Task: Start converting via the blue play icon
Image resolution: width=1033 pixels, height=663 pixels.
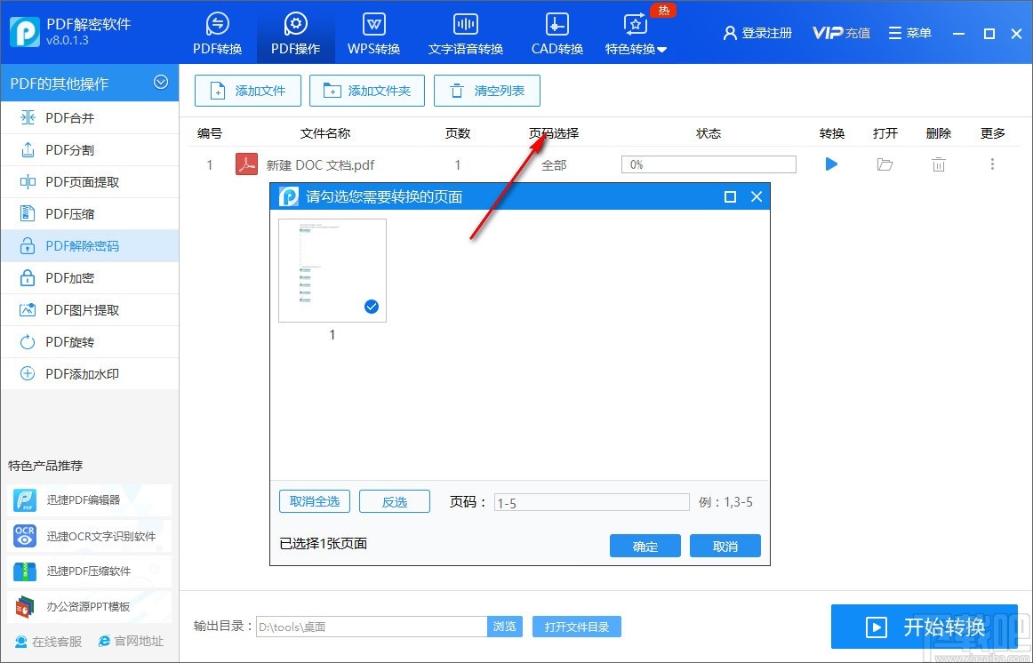Action: coord(830,164)
